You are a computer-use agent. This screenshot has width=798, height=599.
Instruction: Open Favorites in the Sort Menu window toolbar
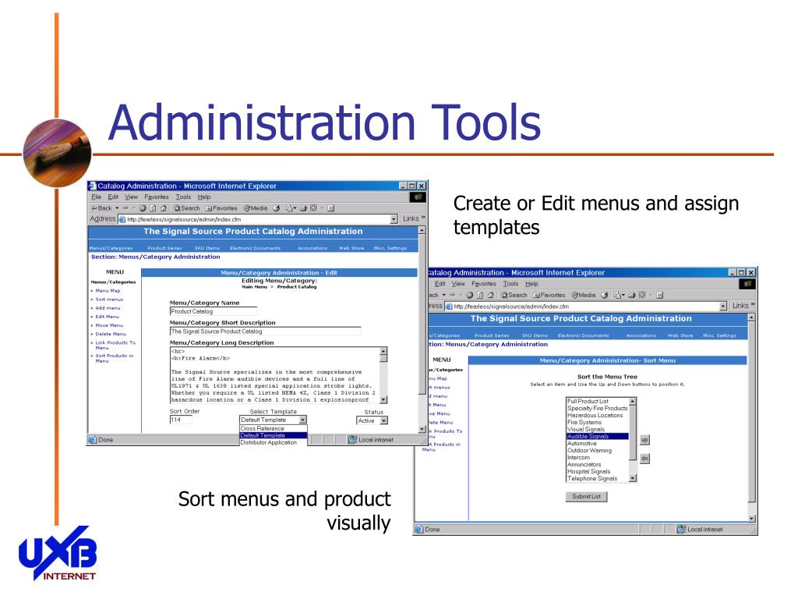pyautogui.click(x=549, y=295)
